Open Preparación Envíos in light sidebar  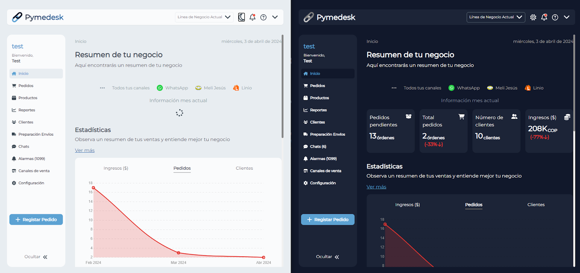(36, 134)
